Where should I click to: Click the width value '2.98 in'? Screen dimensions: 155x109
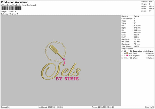coord(151,9)
